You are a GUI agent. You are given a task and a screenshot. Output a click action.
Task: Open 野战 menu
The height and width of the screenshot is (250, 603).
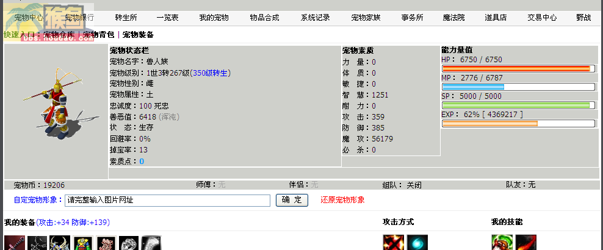point(583,18)
